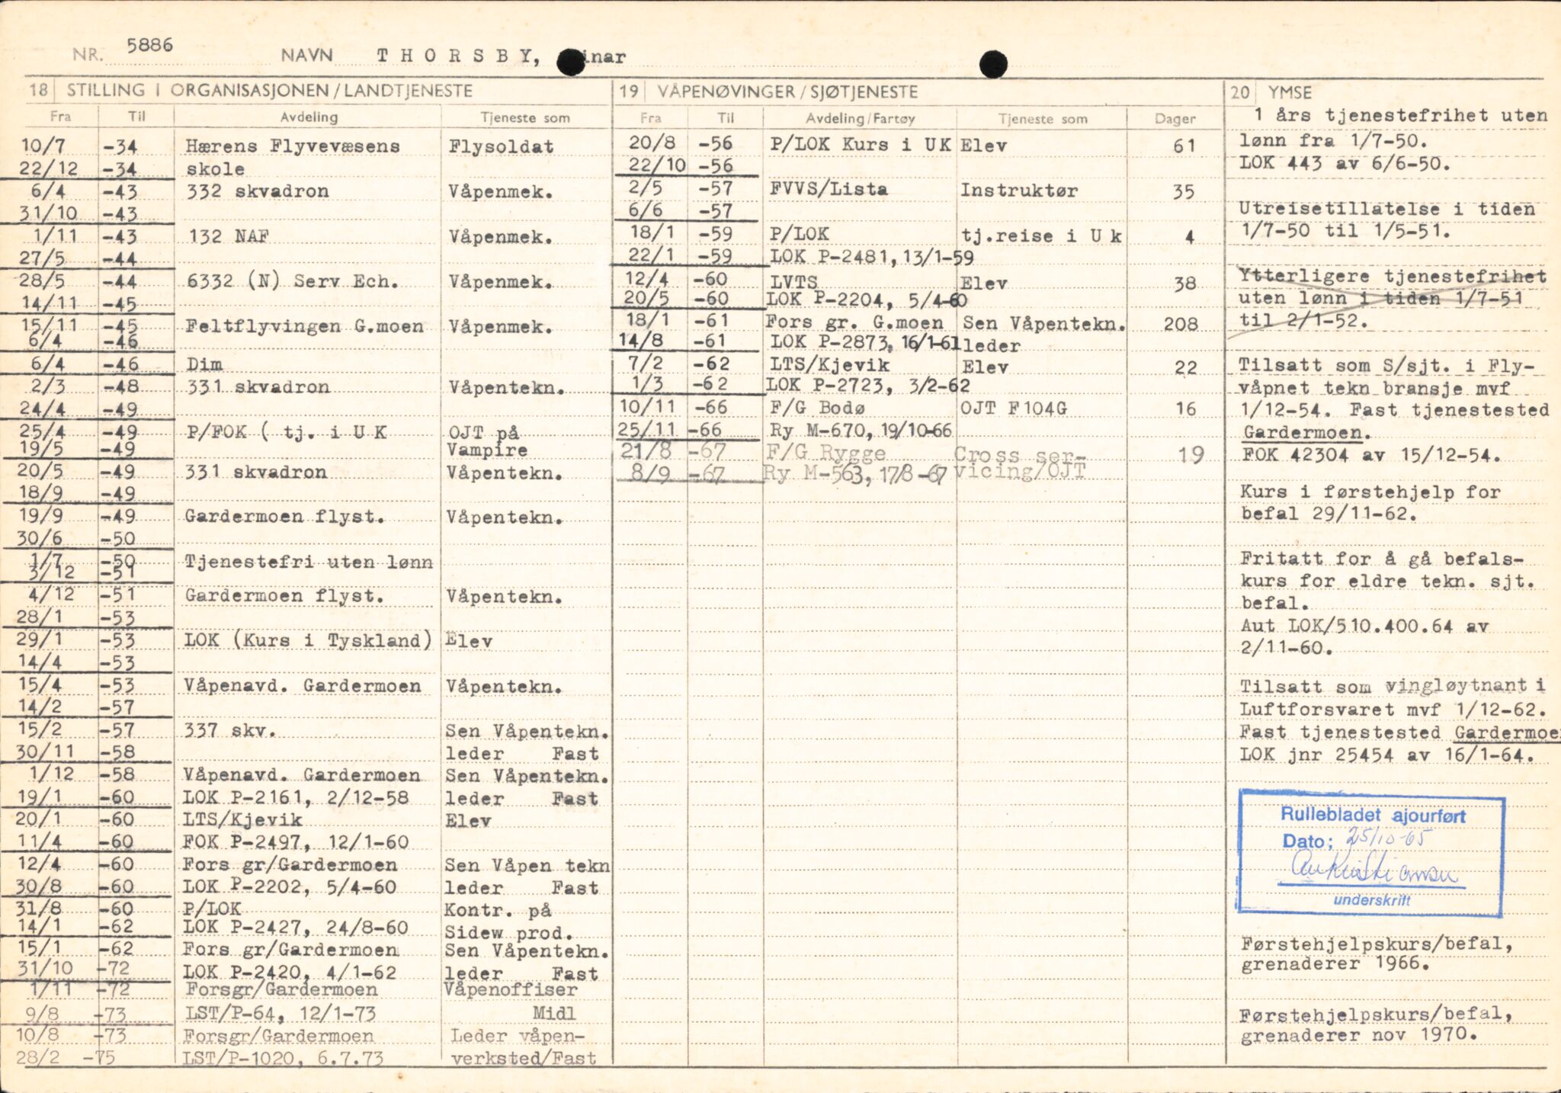
Task: Click the 'Instruktør' role entry
Action: click(x=1019, y=191)
